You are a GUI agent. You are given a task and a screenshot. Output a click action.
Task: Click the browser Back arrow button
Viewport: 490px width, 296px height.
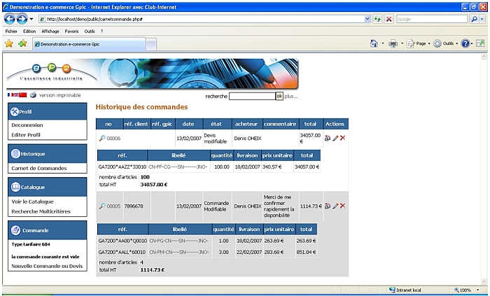(x=10, y=19)
